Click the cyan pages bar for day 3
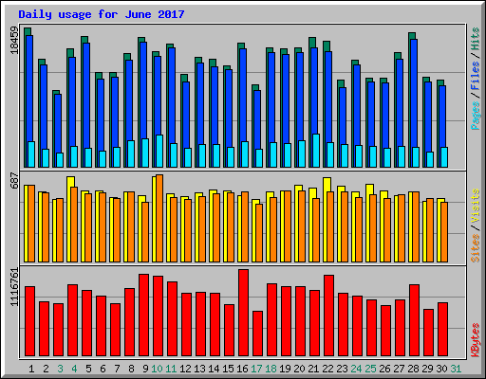The image size is (486, 379). point(60,160)
